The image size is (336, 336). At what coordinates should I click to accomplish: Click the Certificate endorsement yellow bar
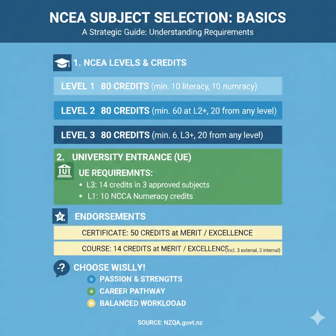(x=168, y=233)
